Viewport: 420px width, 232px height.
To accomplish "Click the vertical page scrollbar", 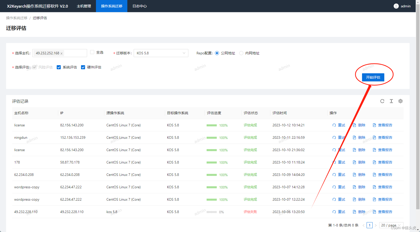I will [x=418, y=106].
